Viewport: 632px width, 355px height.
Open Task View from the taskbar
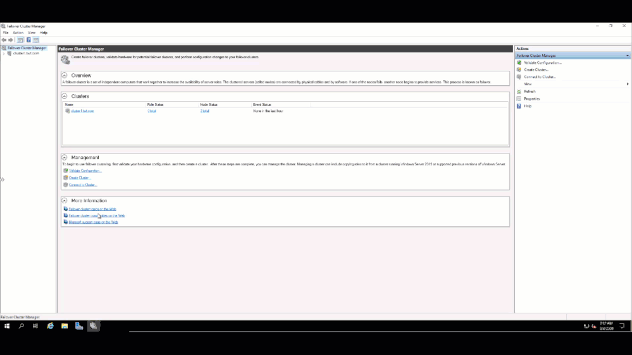(35, 326)
